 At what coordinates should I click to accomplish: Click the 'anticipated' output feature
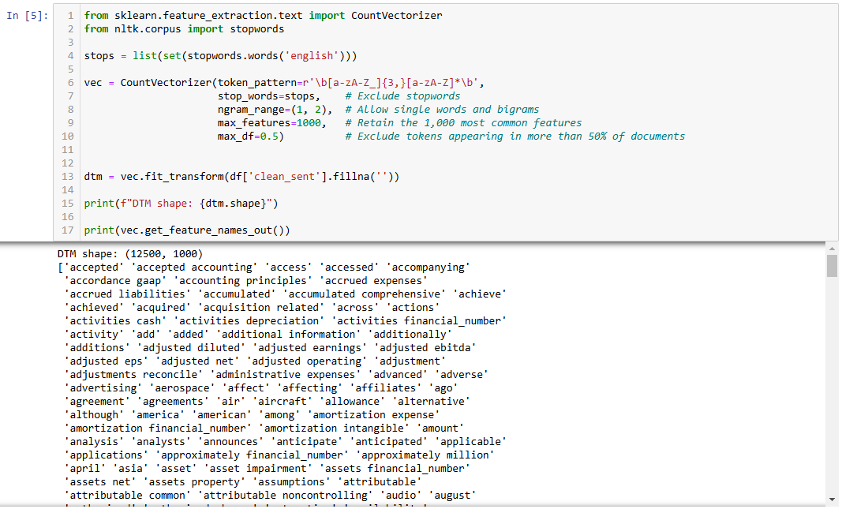[388, 442]
